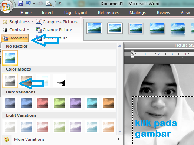This screenshot has height=145, width=194.
Task: Click the Recolor gallery scroll down arrow
Action: 120,131
